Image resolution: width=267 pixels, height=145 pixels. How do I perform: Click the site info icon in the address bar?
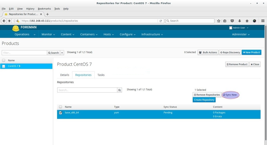(x=15, y=21)
